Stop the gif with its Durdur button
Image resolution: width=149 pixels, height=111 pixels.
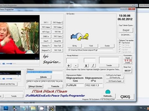click(107, 46)
